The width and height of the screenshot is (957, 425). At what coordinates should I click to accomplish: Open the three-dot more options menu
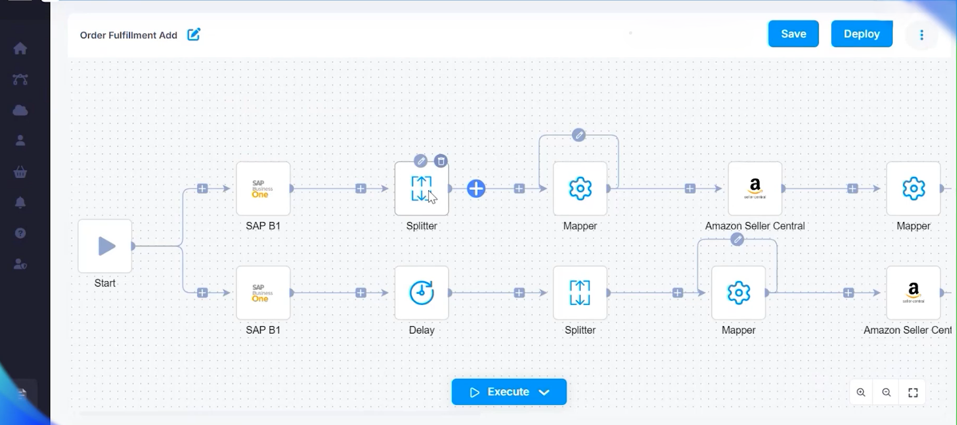click(x=921, y=35)
